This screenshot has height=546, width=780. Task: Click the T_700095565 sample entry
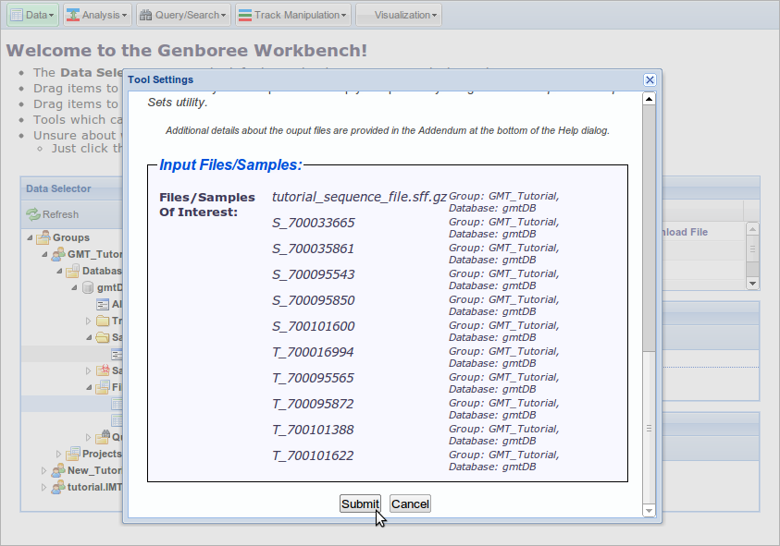(x=313, y=378)
